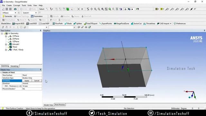The height and width of the screenshot is (116, 206).
Task: Collapse the Details of Thin2 section
Action: pyautogui.click(x=1, y=72)
